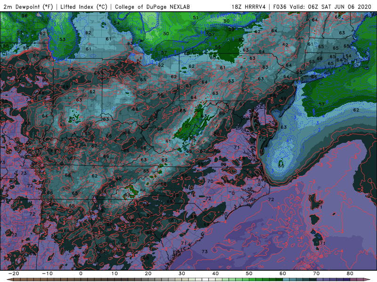
Task: Click the "2m Dewpoint (°F)" title text
Action: [28, 7]
